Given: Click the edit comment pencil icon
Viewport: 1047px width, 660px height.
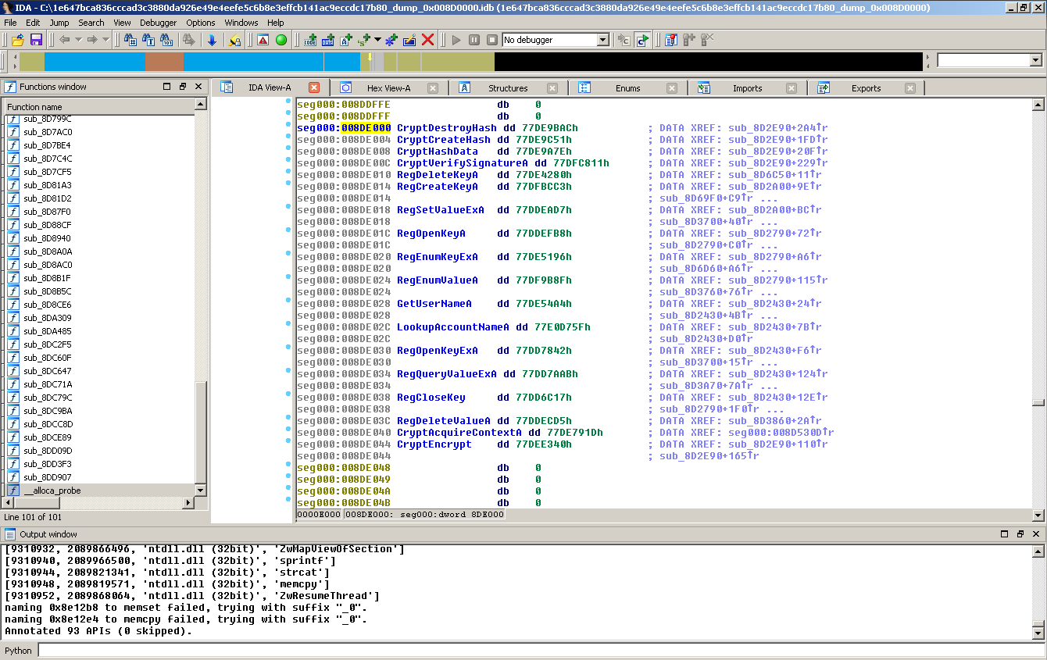Looking at the screenshot, I should 409,40.
